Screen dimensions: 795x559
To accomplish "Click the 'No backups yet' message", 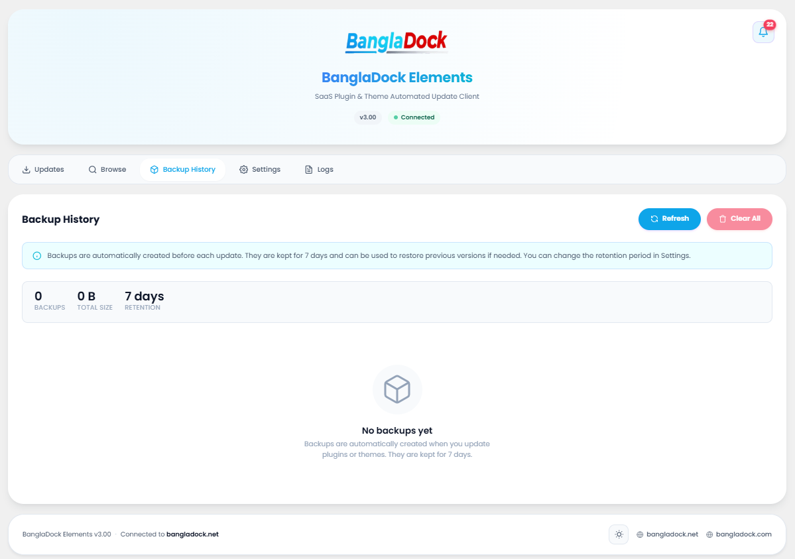I will [397, 430].
